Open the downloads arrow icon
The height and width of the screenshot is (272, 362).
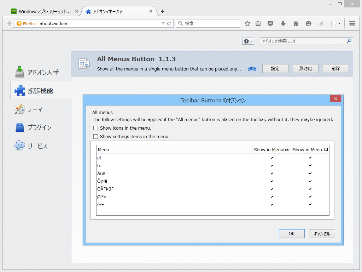(x=283, y=23)
